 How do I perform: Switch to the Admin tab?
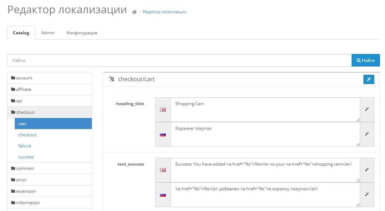click(48, 33)
